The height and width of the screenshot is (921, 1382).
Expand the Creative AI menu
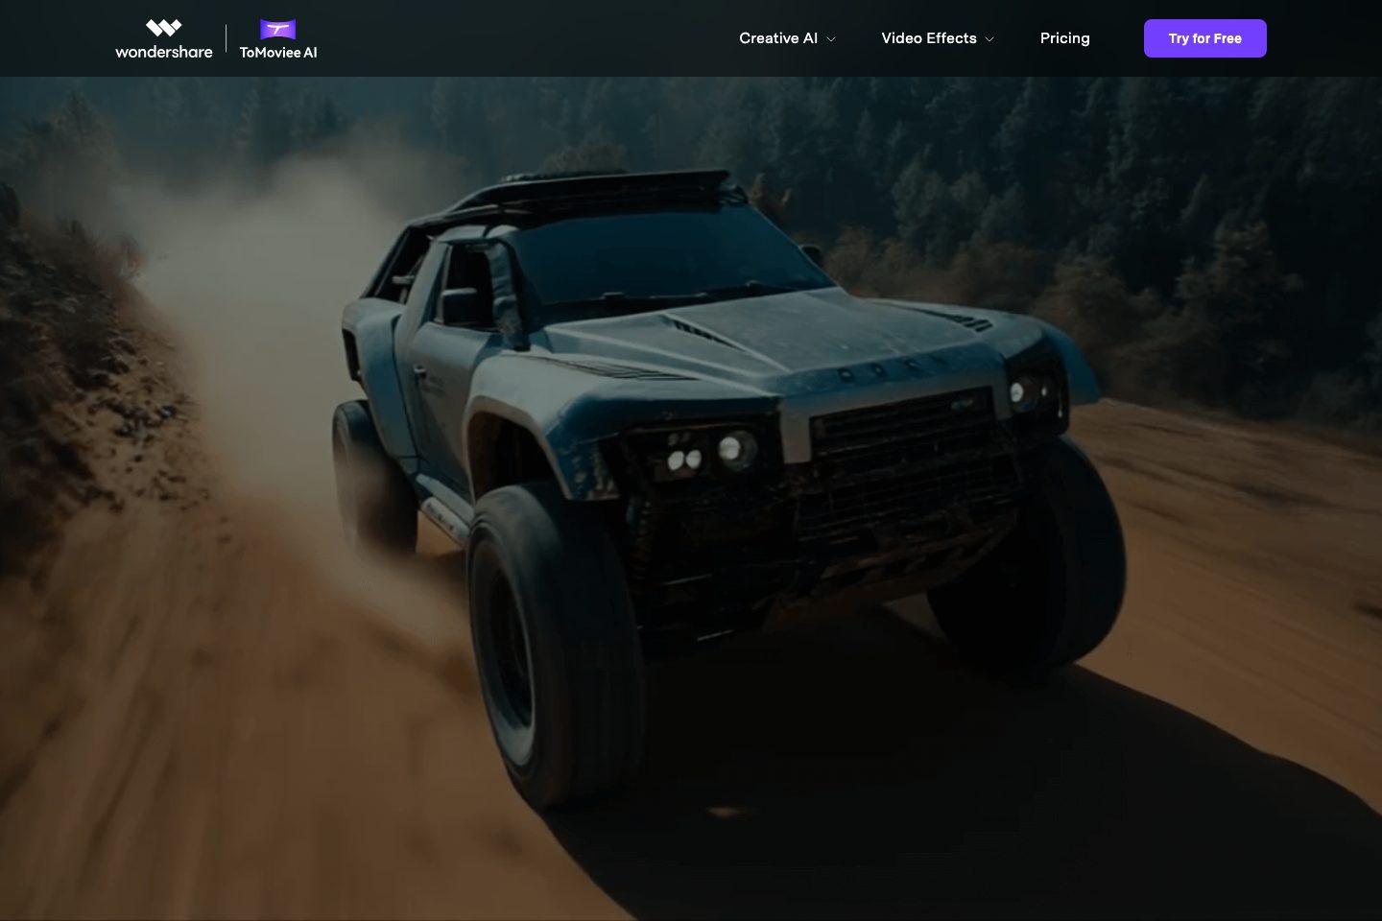click(787, 38)
